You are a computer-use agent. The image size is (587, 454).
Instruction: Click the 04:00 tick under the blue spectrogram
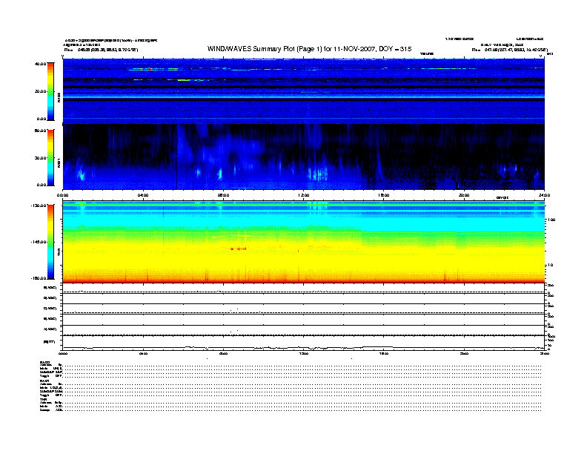tap(143, 195)
